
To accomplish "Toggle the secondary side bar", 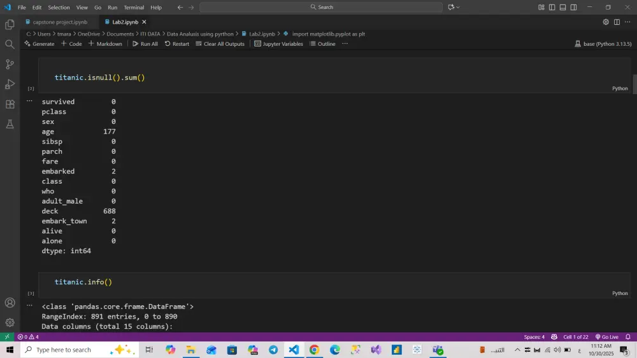I will 574,7.
